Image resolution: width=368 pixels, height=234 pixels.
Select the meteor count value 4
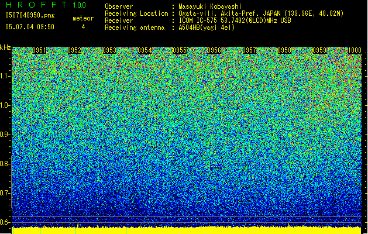[x=83, y=27]
